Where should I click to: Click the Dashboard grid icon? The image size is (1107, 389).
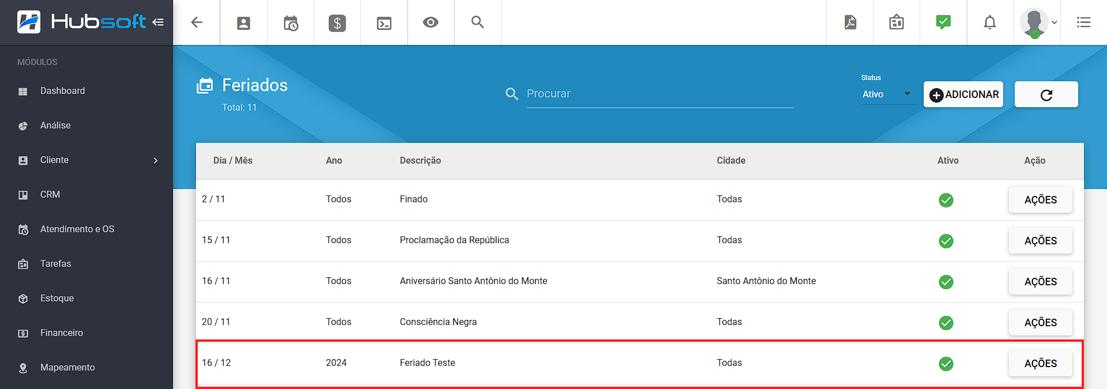coord(23,92)
